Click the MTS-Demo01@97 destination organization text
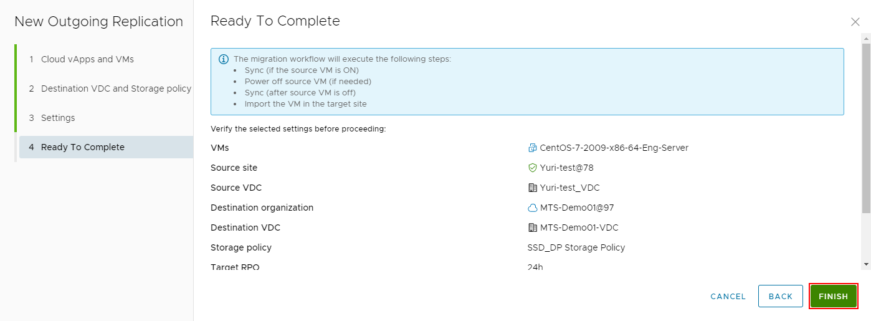Viewport: 871px width, 321px height. [577, 208]
